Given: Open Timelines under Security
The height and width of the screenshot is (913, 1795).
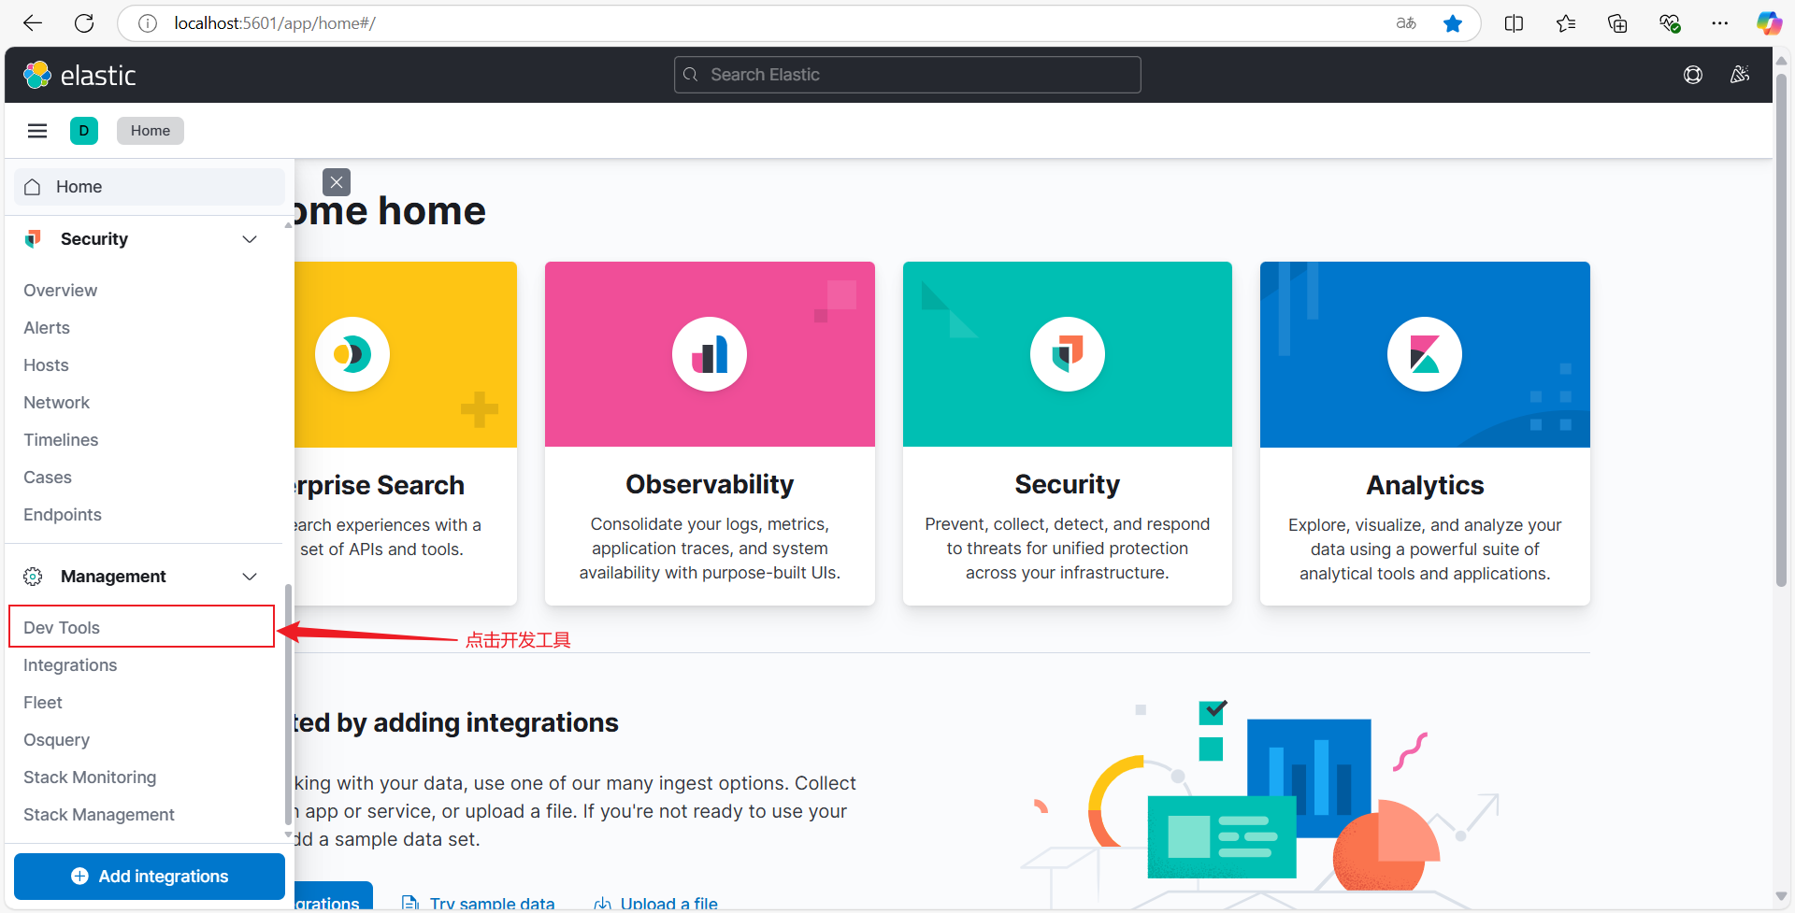Looking at the screenshot, I should (x=61, y=440).
